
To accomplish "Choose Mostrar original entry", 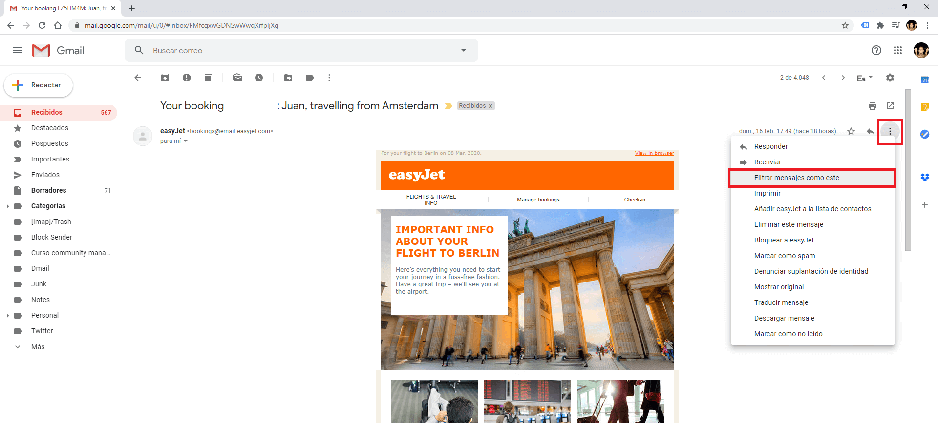I will (813, 287).
